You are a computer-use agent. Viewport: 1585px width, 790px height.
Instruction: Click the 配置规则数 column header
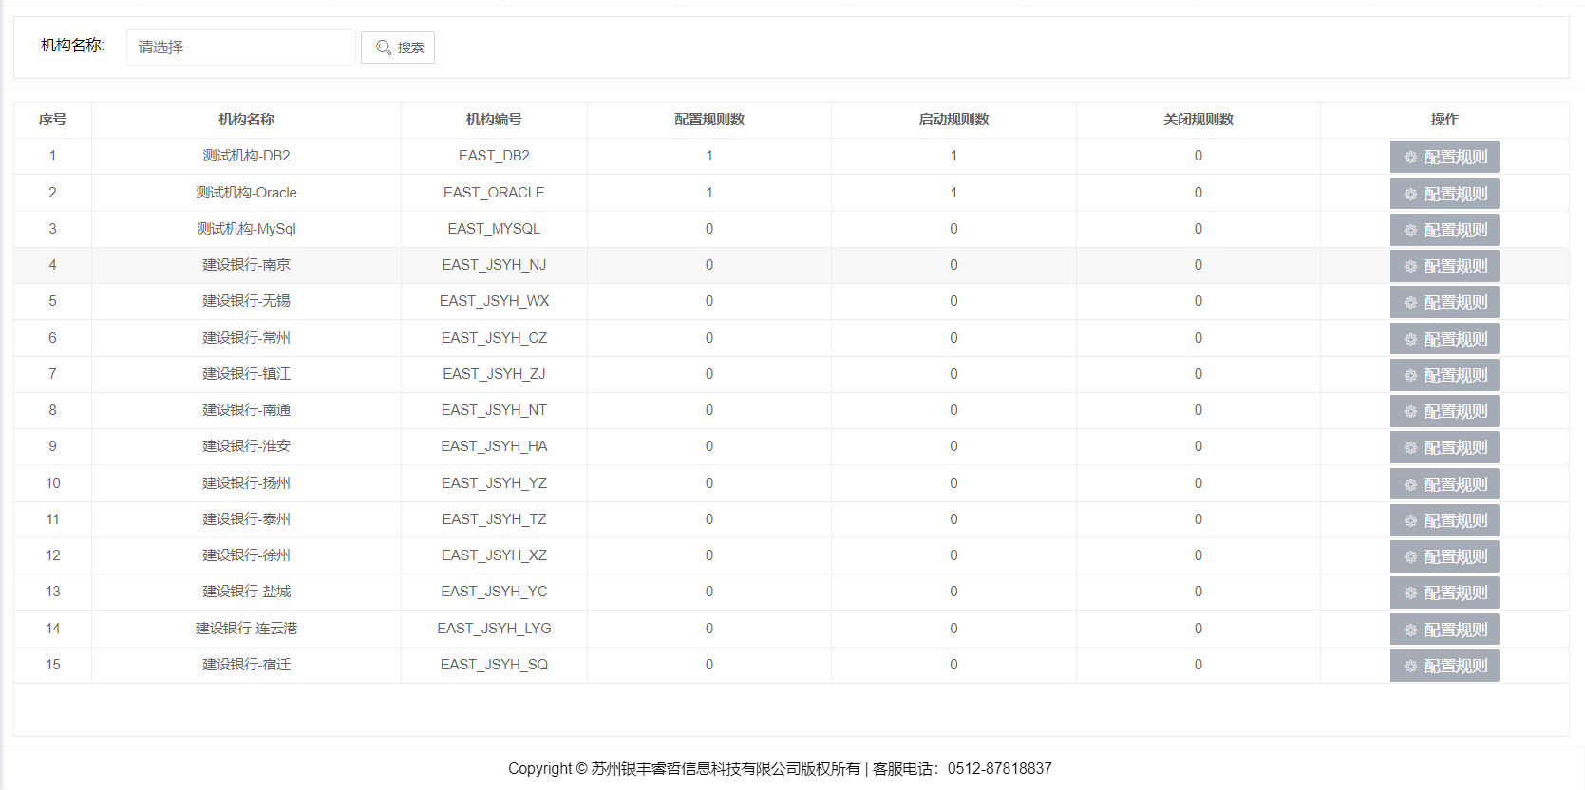(x=709, y=120)
